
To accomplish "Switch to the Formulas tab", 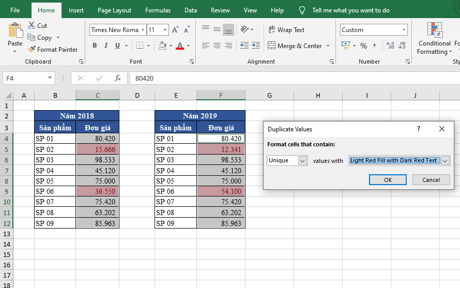I will click(158, 10).
